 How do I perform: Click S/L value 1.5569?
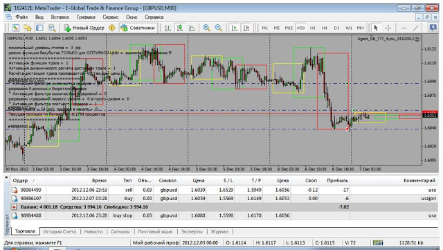click(226, 199)
